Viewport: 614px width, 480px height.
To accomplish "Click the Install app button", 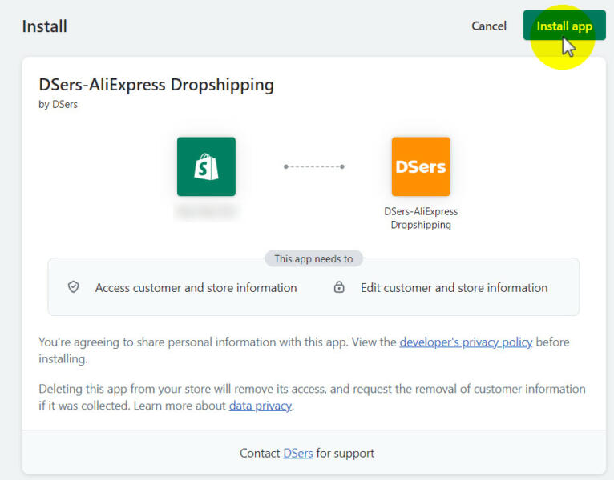I will coord(564,26).
